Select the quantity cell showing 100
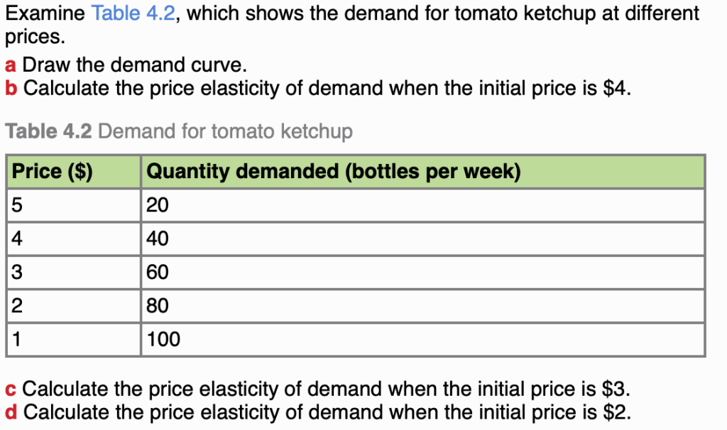Image resolution: width=727 pixels, height=430 pixels. click(x=164, y=339)
